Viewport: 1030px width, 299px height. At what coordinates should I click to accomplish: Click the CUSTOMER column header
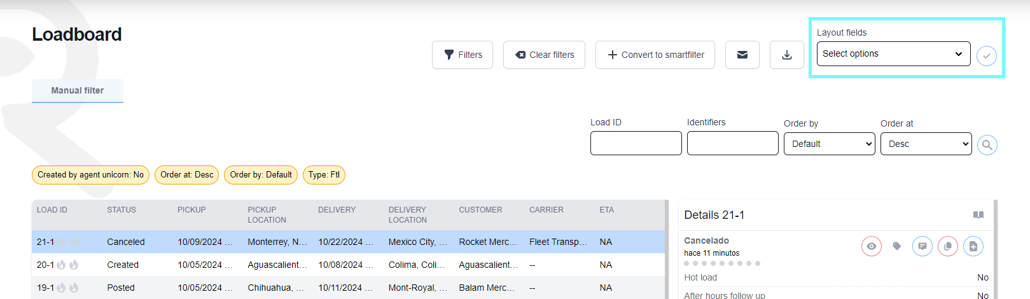480,210
